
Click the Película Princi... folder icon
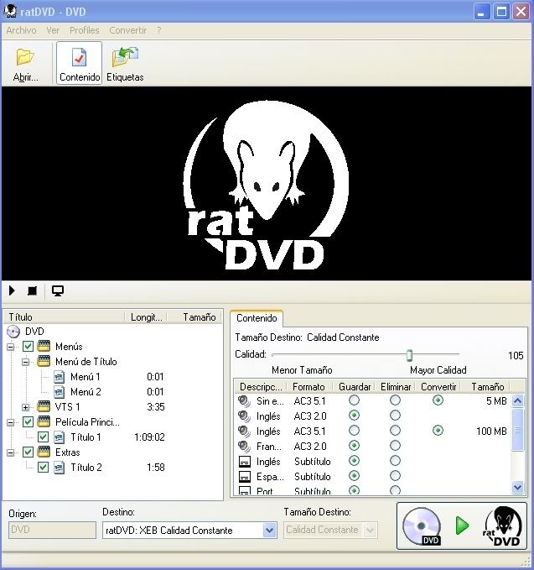[44, 422]
